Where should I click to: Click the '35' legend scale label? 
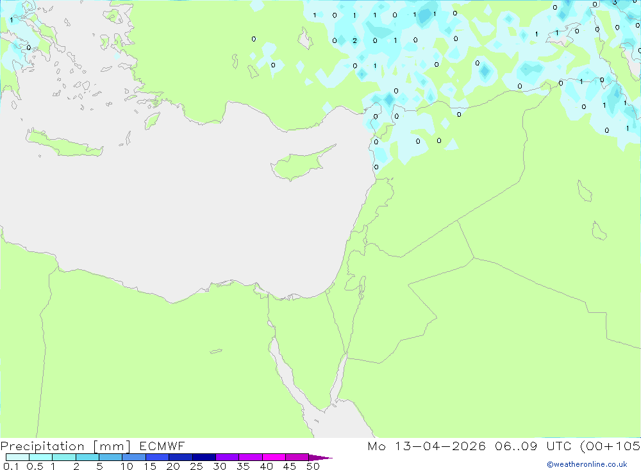click(x=243, y=466)
